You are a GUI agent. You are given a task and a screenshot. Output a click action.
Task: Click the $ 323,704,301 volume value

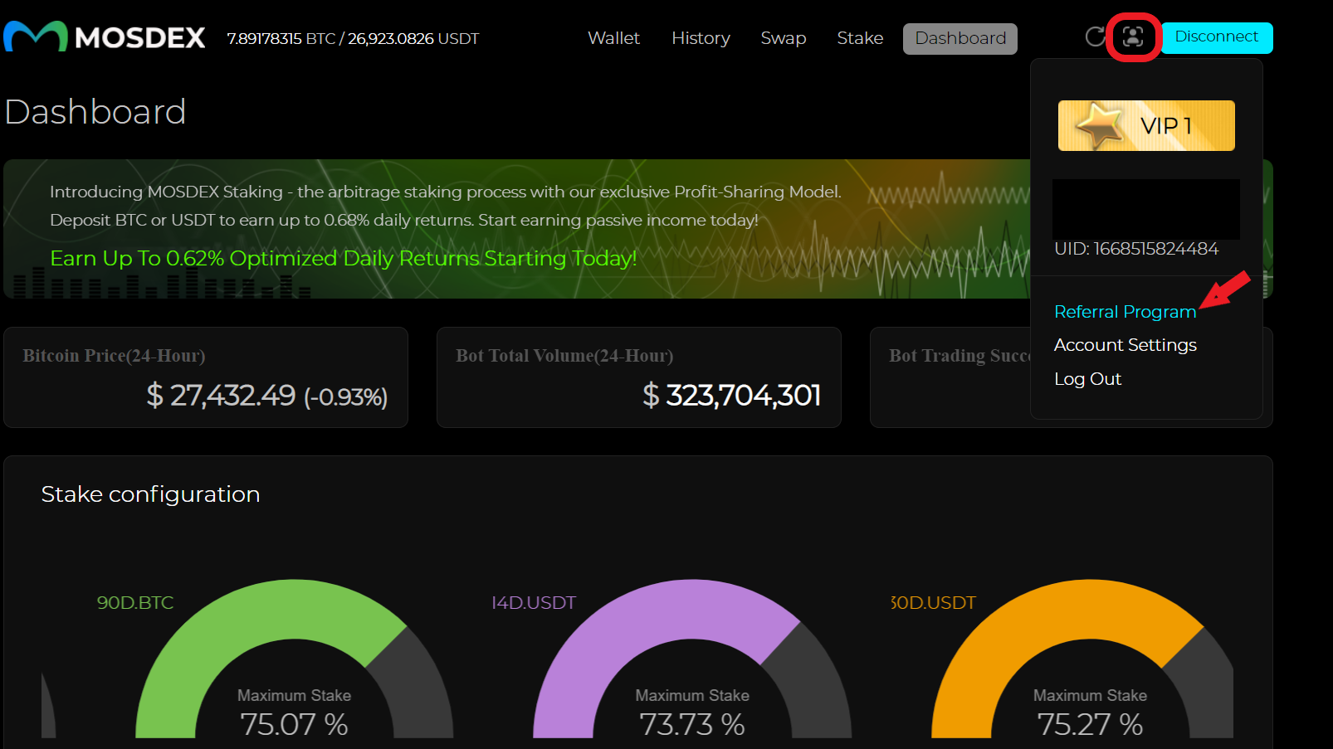tap(732, 396)
